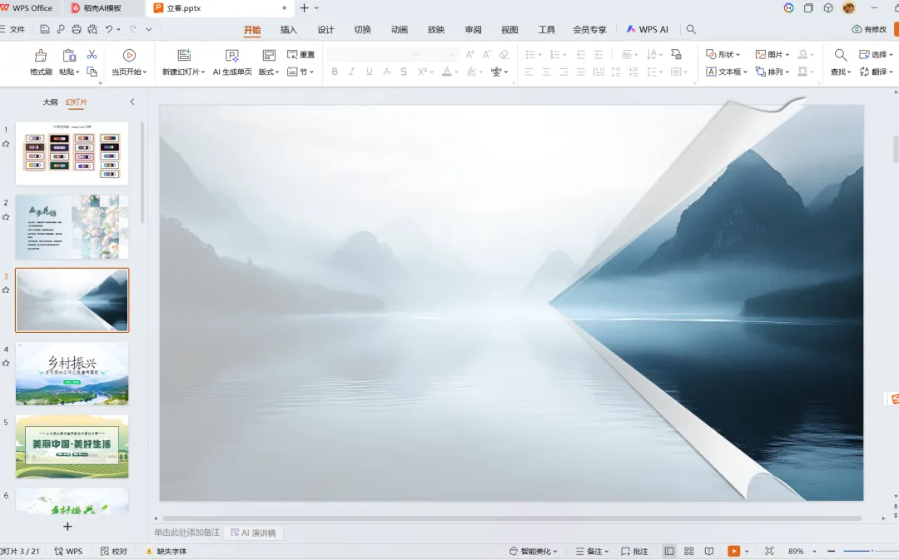
Task: Open the zoom percentage 89% dropdown
Action: [802, 551]
